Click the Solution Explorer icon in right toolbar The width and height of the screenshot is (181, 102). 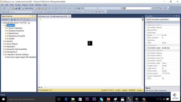(155, 8)
